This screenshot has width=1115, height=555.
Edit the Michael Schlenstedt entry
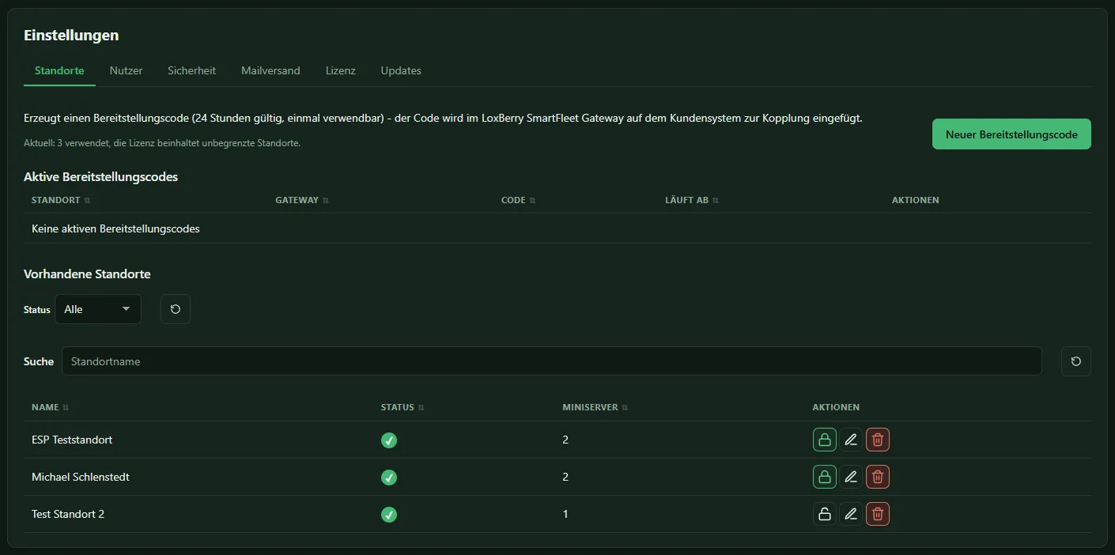[x=851, y=477]
